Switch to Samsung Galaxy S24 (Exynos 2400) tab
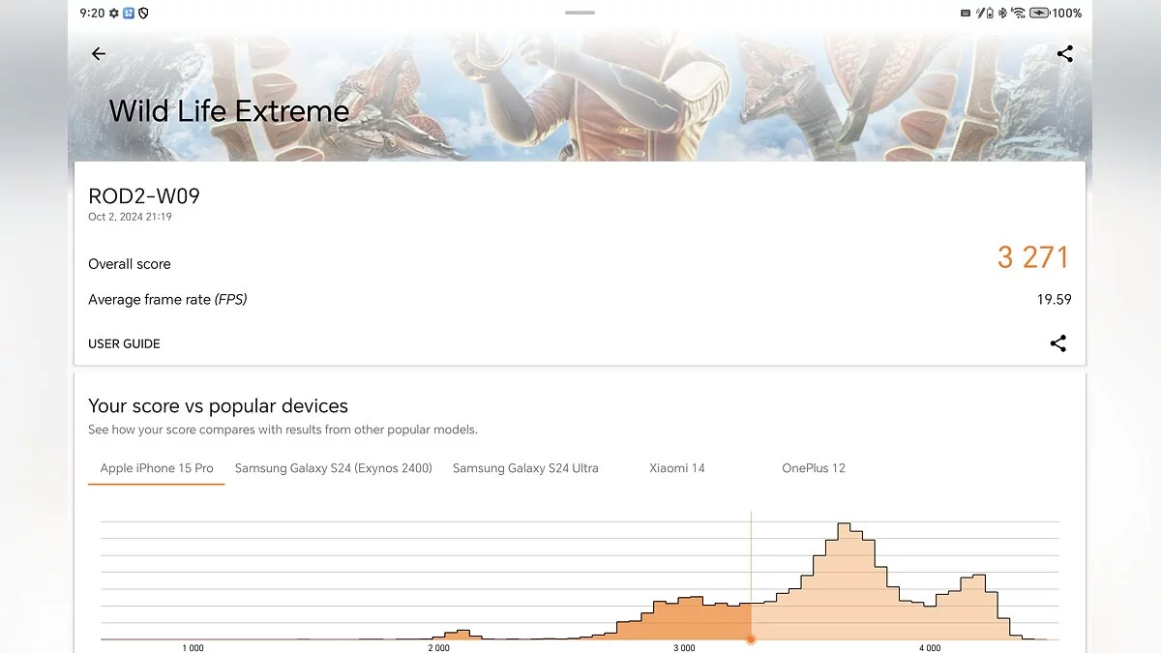 pyautogui.click(x=333, y=468)
